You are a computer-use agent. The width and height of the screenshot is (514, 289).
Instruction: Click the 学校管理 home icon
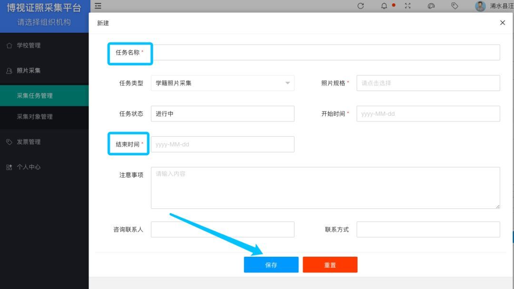[9, 46]
